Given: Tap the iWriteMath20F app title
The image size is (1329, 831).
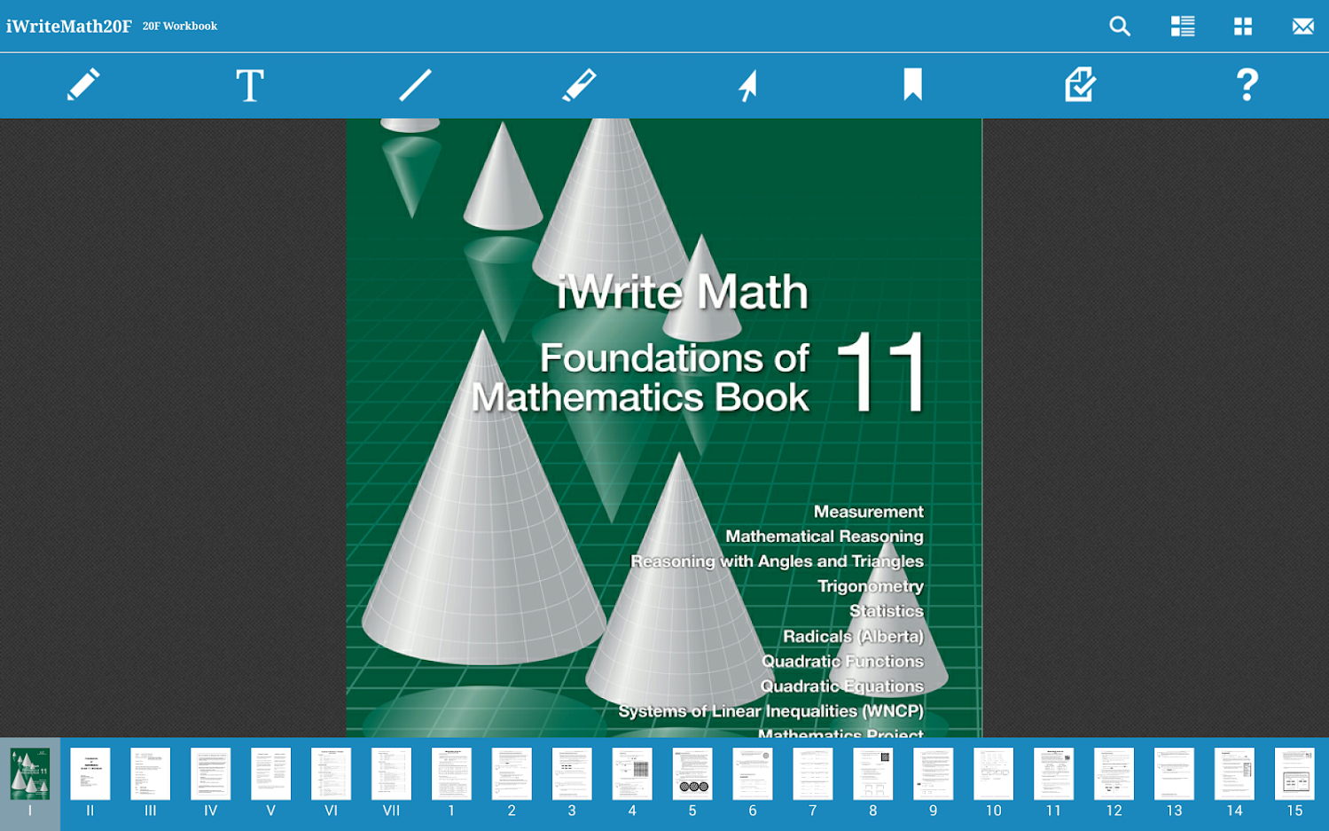Looking at the screenshot, I should (68, 26).
